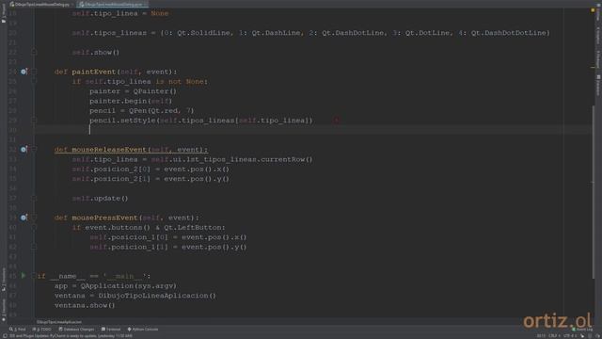Click the self.update() call
This screenshot has width=602, height=339.
click(100, 199)
